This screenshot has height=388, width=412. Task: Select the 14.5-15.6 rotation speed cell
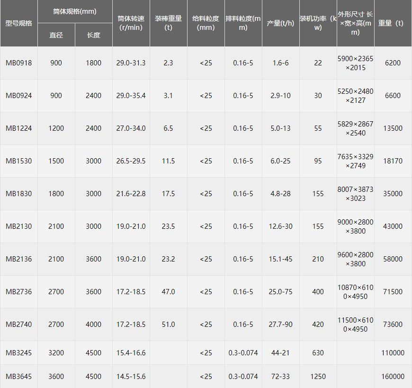131,377
